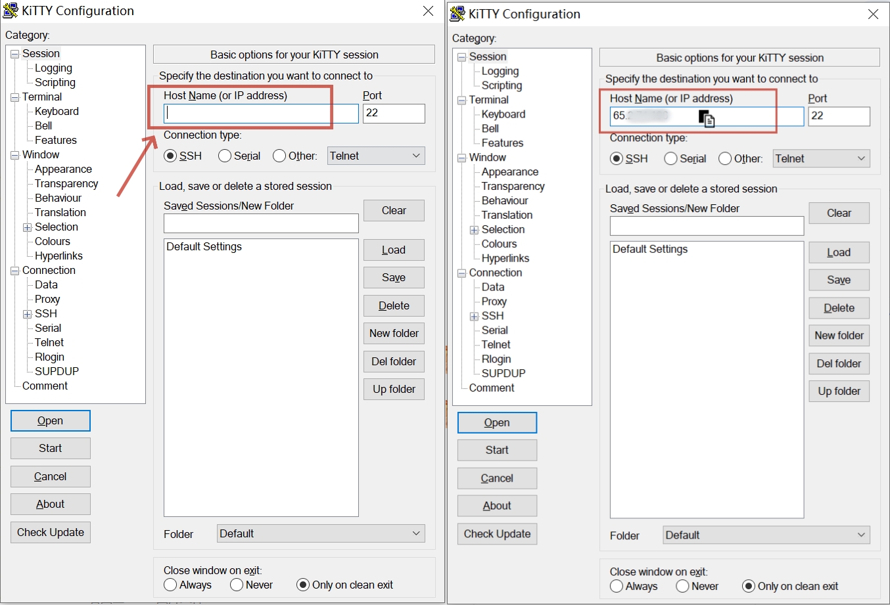This screenshot has width=890, height=605.
Task: Open Folder Default dropdown in left window
Action: 321,533
